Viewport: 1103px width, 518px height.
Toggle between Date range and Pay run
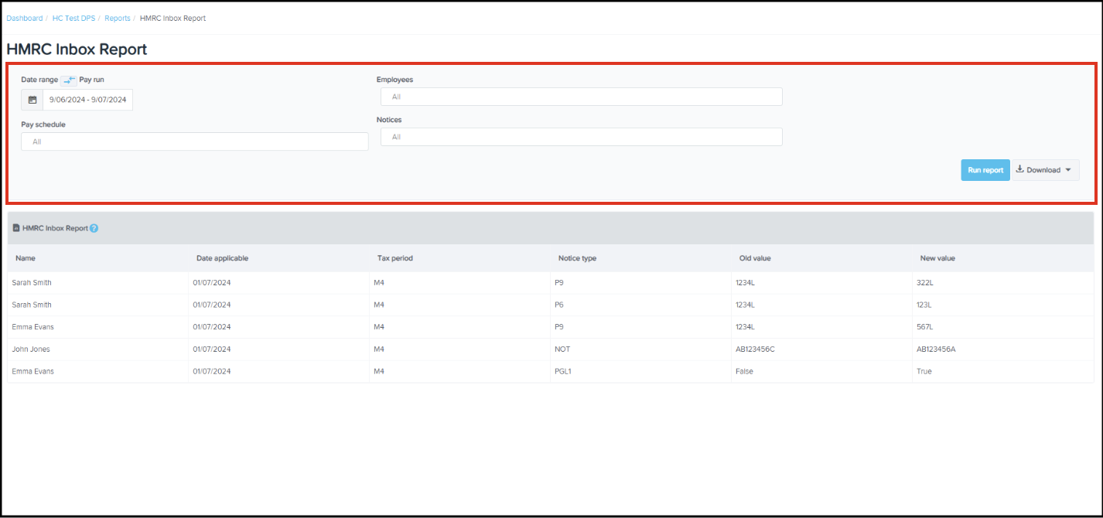point(69,80)
